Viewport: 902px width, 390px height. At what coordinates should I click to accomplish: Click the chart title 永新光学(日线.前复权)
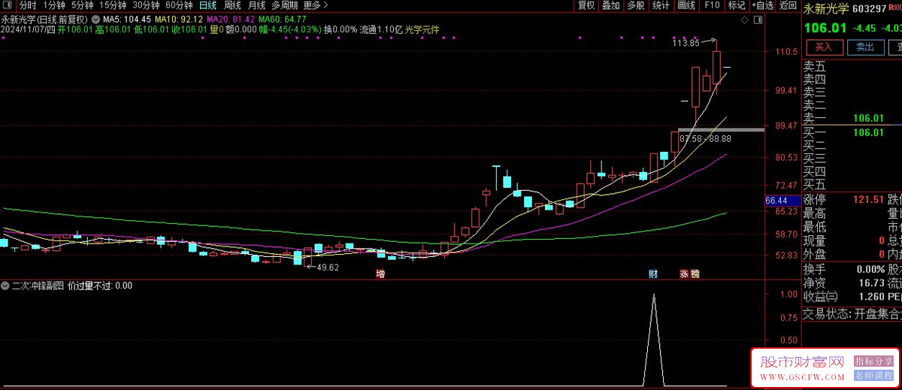45,18
